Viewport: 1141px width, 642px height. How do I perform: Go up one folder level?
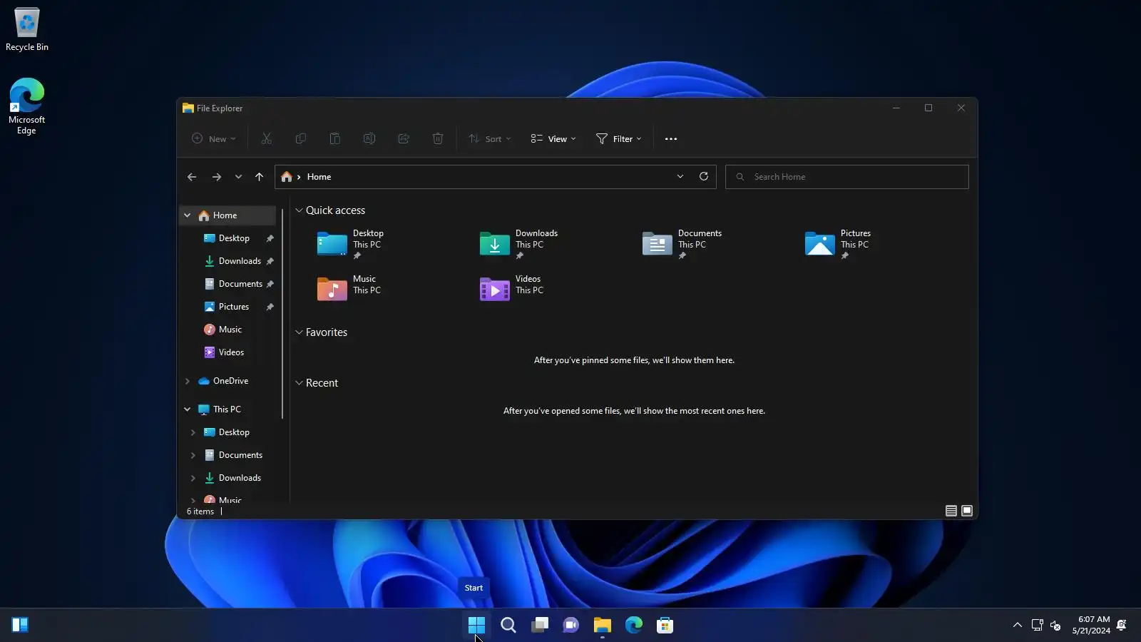point(259,177)
